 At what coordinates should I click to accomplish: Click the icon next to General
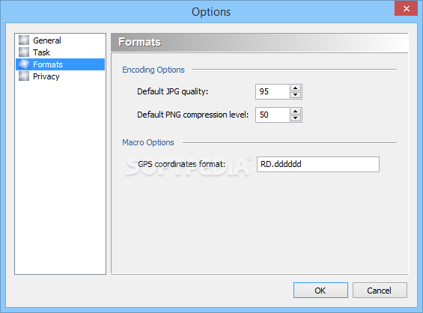[24, 40]
